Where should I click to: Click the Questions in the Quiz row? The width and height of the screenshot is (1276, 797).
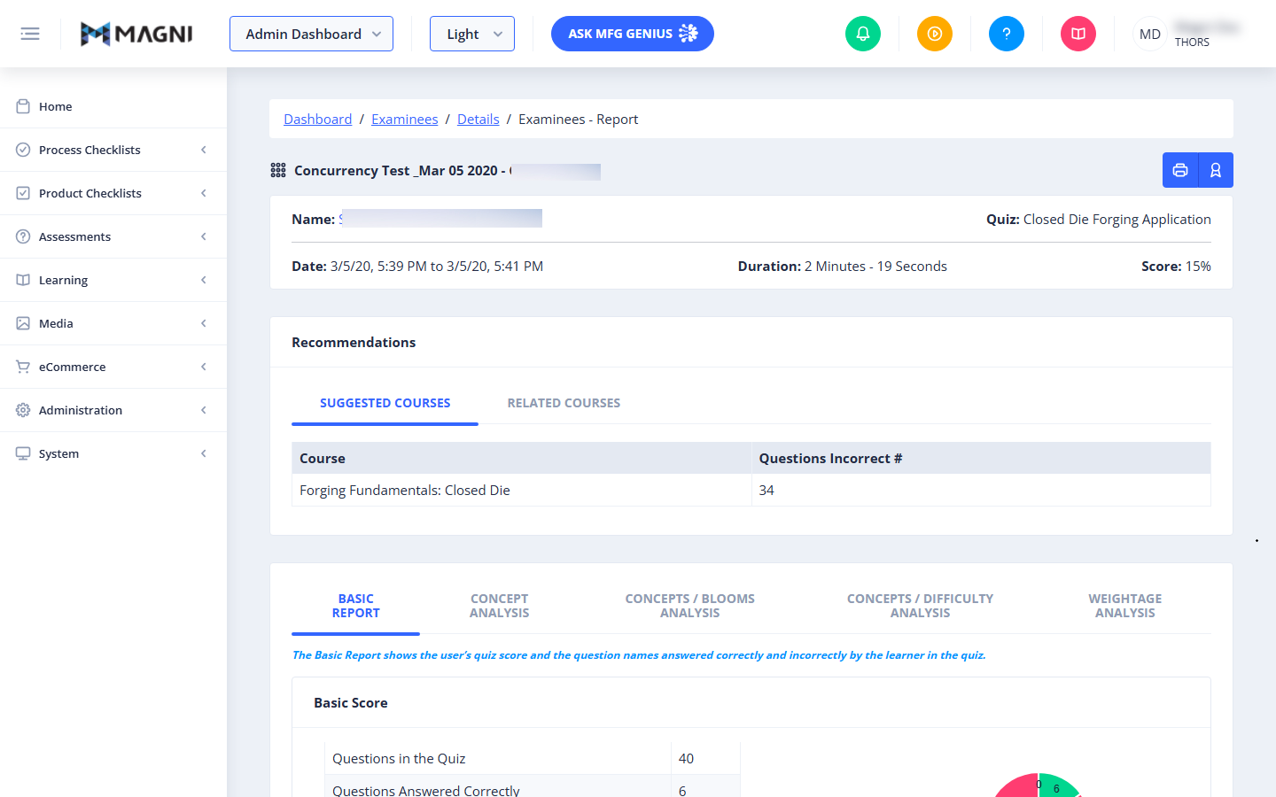point(533,759)
